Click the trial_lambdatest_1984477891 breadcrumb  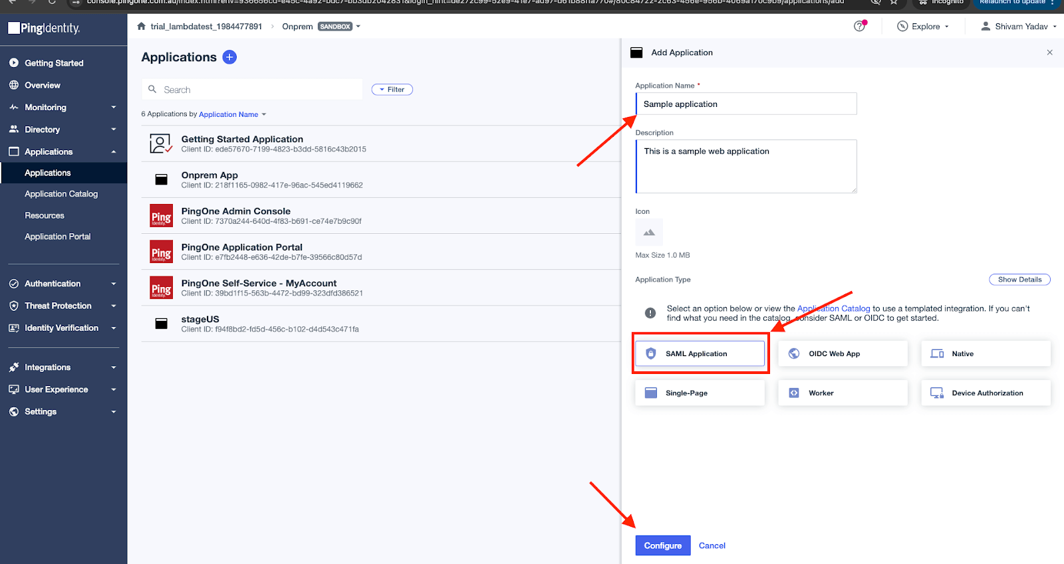206,27
